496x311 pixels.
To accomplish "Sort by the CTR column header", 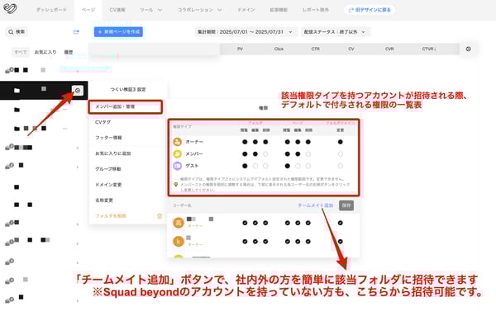I will click(x=316, y=49).
